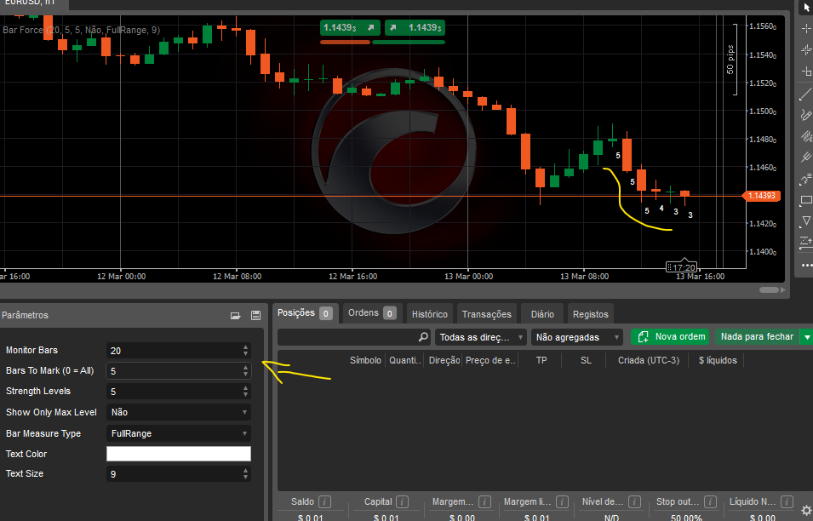The width and height of the screenshot is (813, 521).
Task: Open the Ordens tab
Action: click(x=372, y=313)
